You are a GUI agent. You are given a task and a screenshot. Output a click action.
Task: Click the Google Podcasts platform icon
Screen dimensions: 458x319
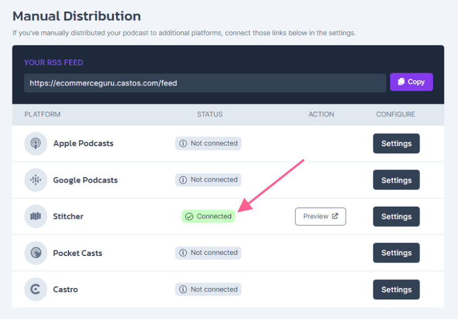(36, 180)
